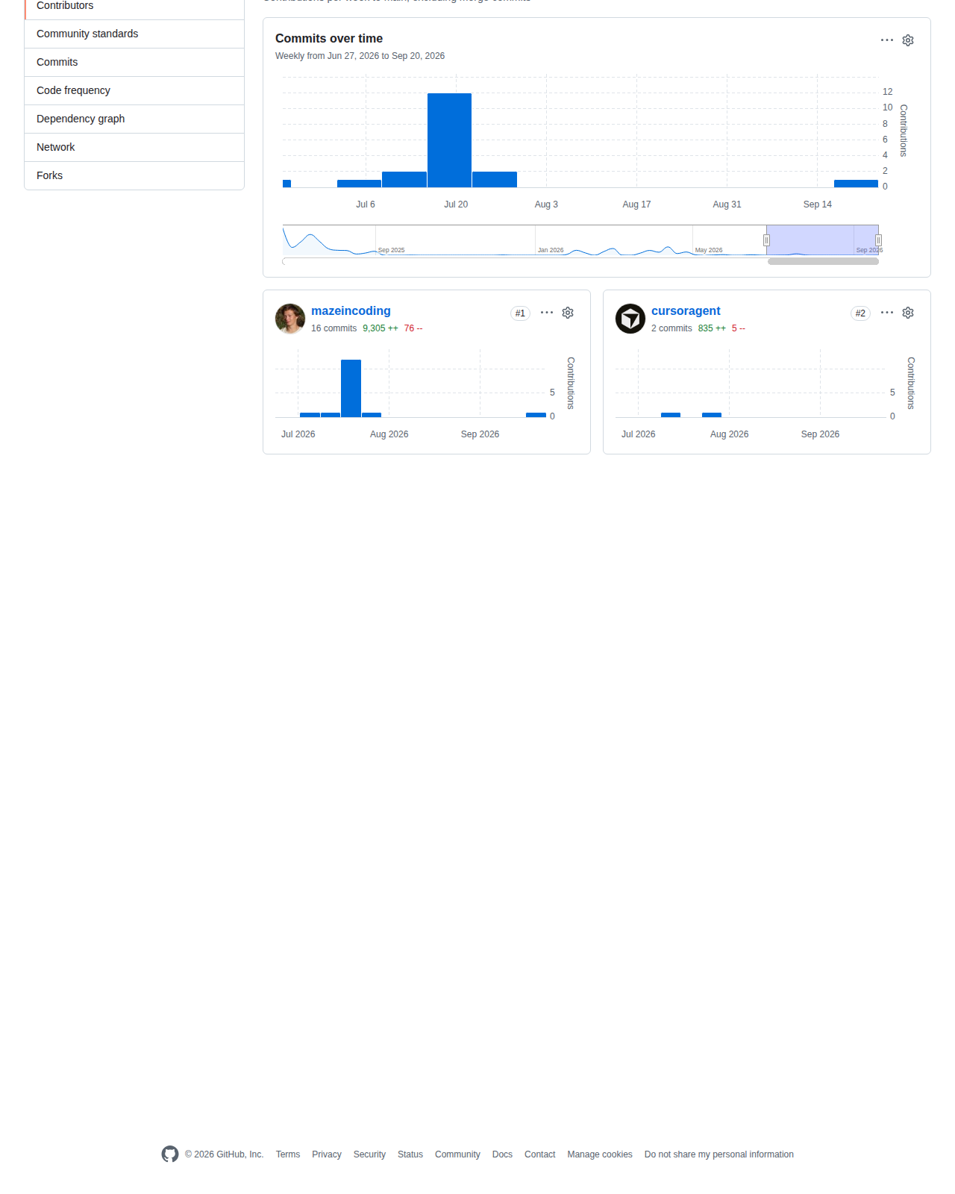Click 9,305 ++ additions on mazeincoding card
This screenshot has height=1194, width=955.
[381, 328]
